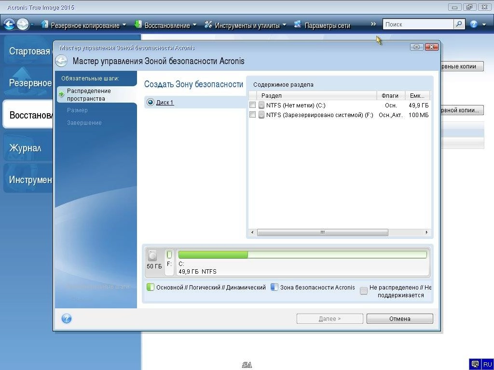Switch to the Стартовая sidebar tab
The width and height of the screenshot is (494, 370).
[28, 51]
